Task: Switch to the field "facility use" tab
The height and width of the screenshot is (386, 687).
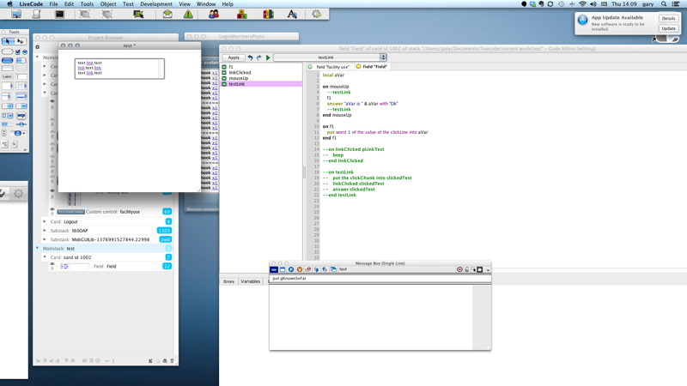Action: (x=332, y=66)
